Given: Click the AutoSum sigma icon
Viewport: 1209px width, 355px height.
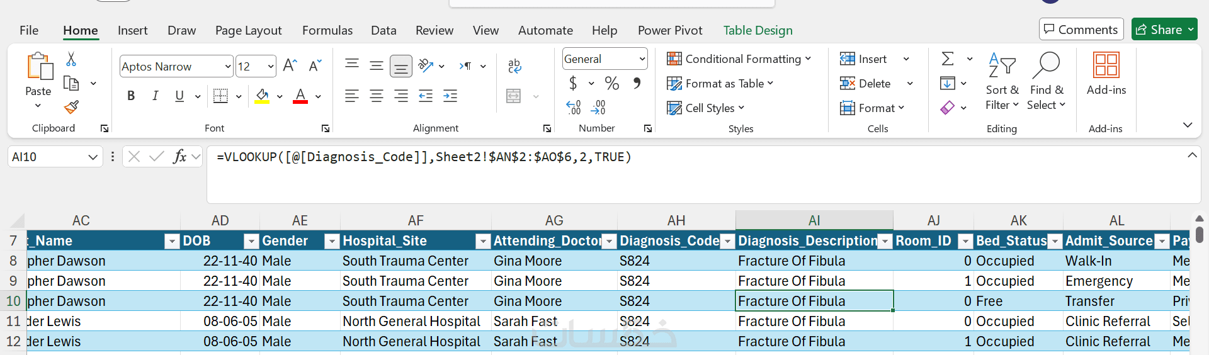Looking at the screenshot, I should [x=947, y=59].
